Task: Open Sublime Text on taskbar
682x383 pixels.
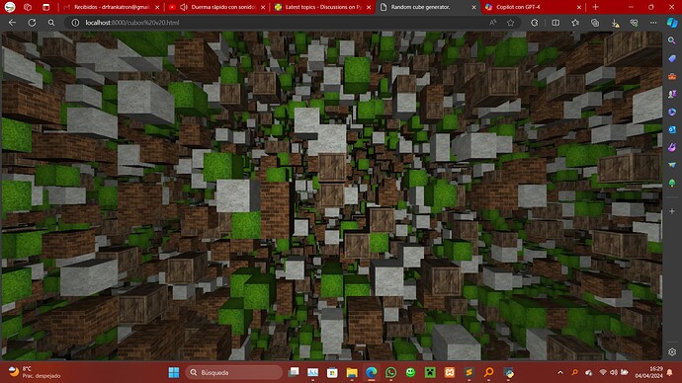Action: (x=469, y=372)
